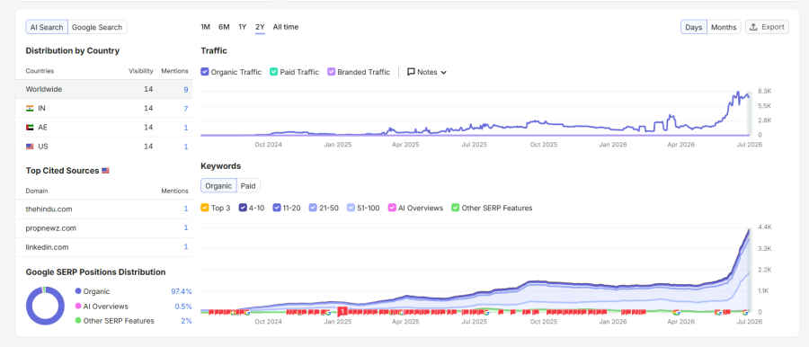Open linkedin.com mentions count

coord(186,247)
